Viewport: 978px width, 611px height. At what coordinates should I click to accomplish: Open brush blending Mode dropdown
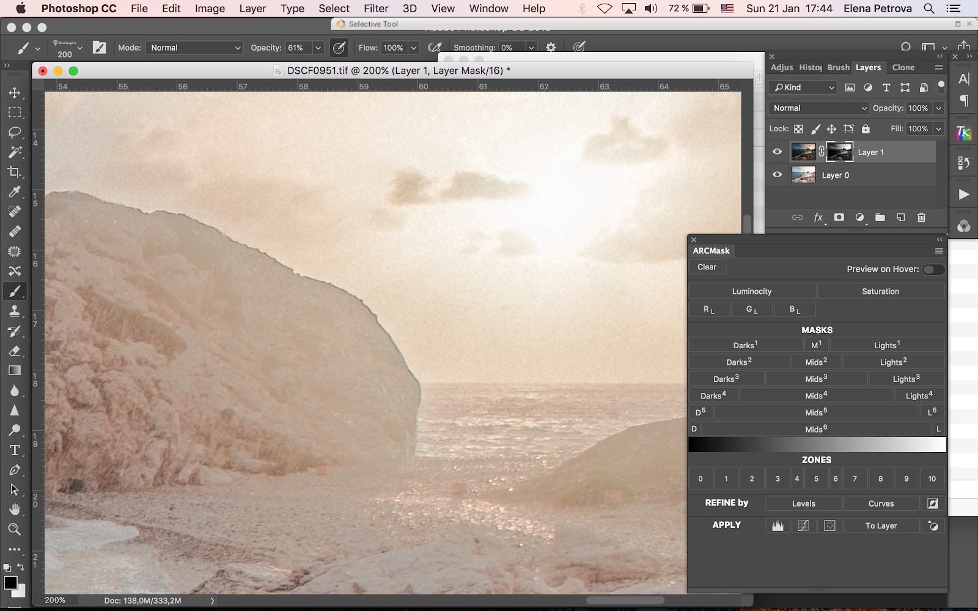click(195, 48)
